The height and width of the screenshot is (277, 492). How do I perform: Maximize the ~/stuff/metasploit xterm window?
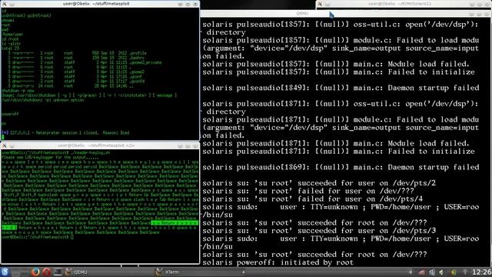[188, 4]
